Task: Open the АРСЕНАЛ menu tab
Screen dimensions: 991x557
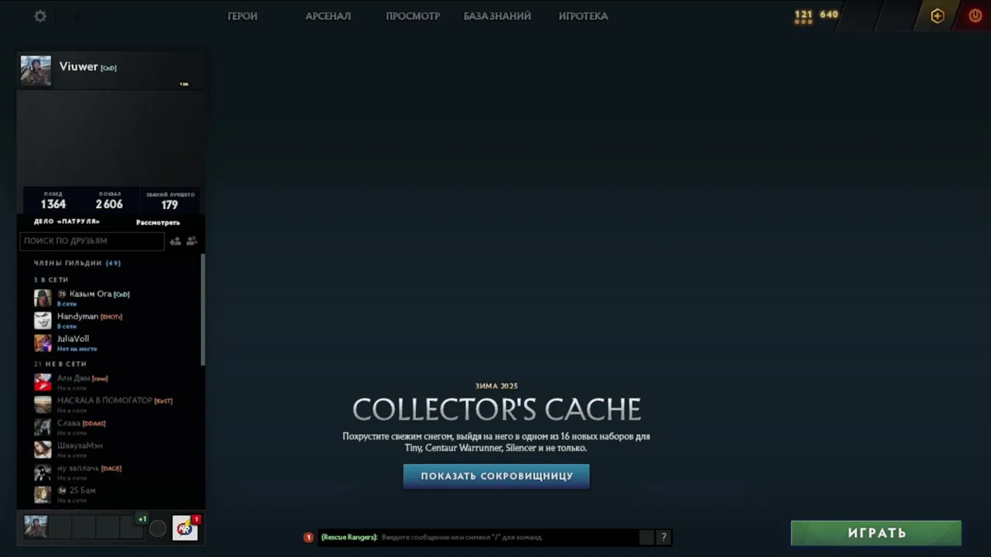Action: click(328, 16)
